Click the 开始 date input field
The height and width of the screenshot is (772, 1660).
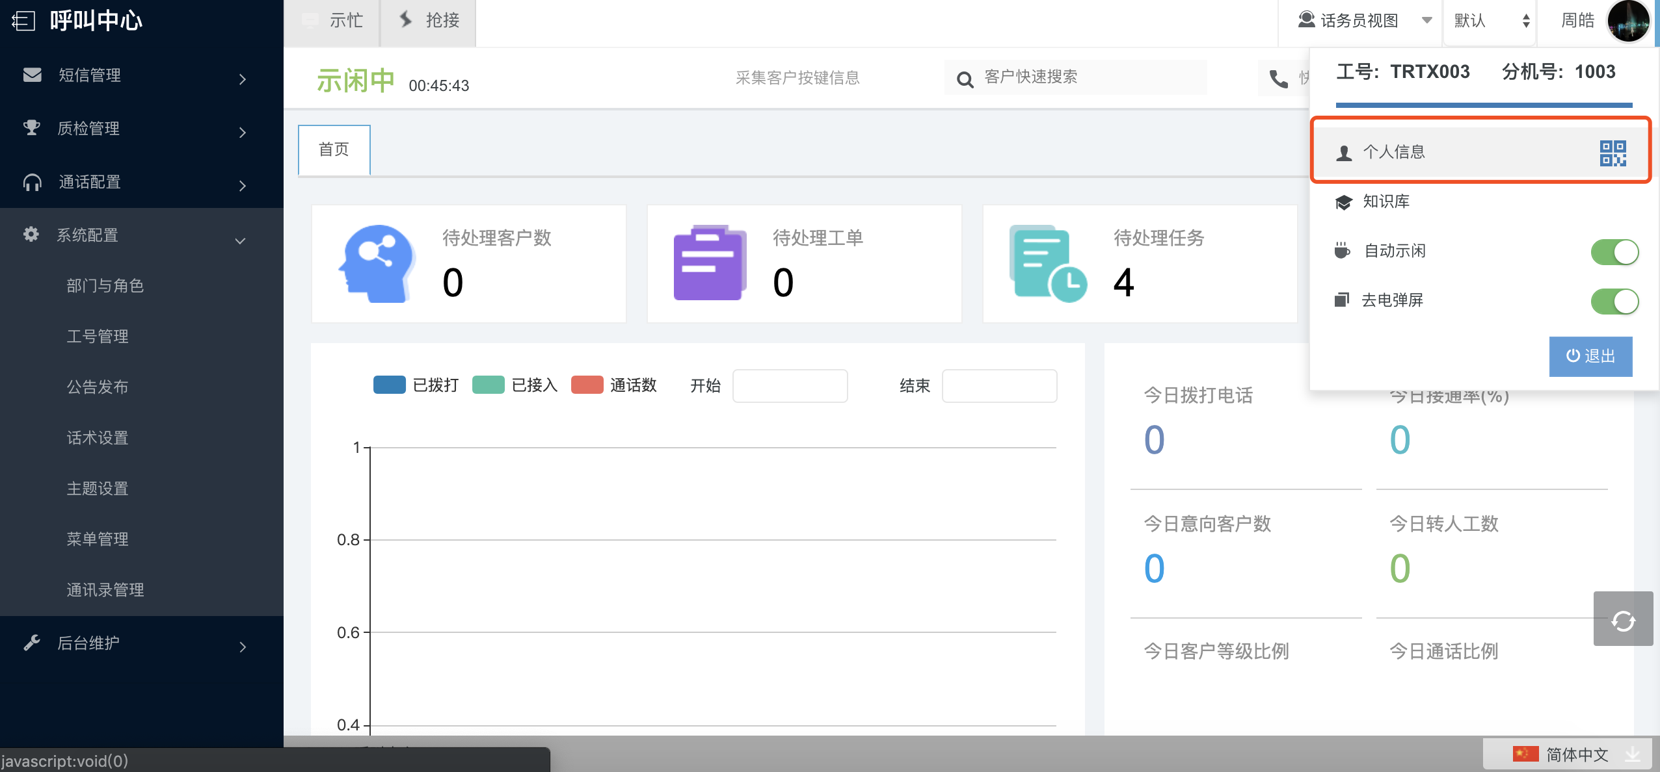pos(790,386)
